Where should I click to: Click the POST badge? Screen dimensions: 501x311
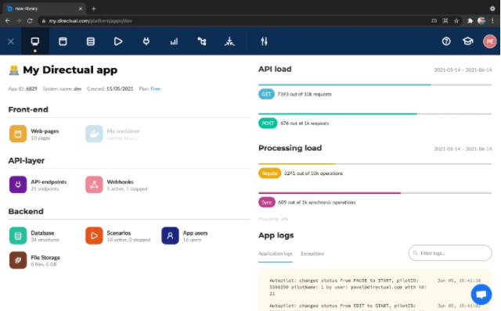click(268, 123)
